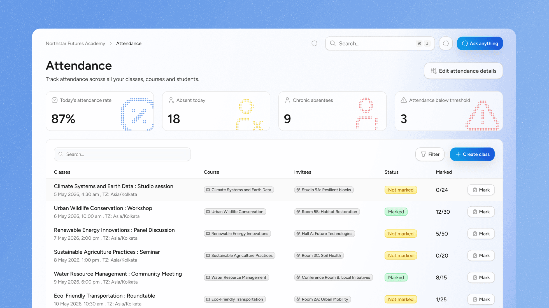
Task: Click the Today's attendance rate percent icon
Action: [x=55, y=100]
